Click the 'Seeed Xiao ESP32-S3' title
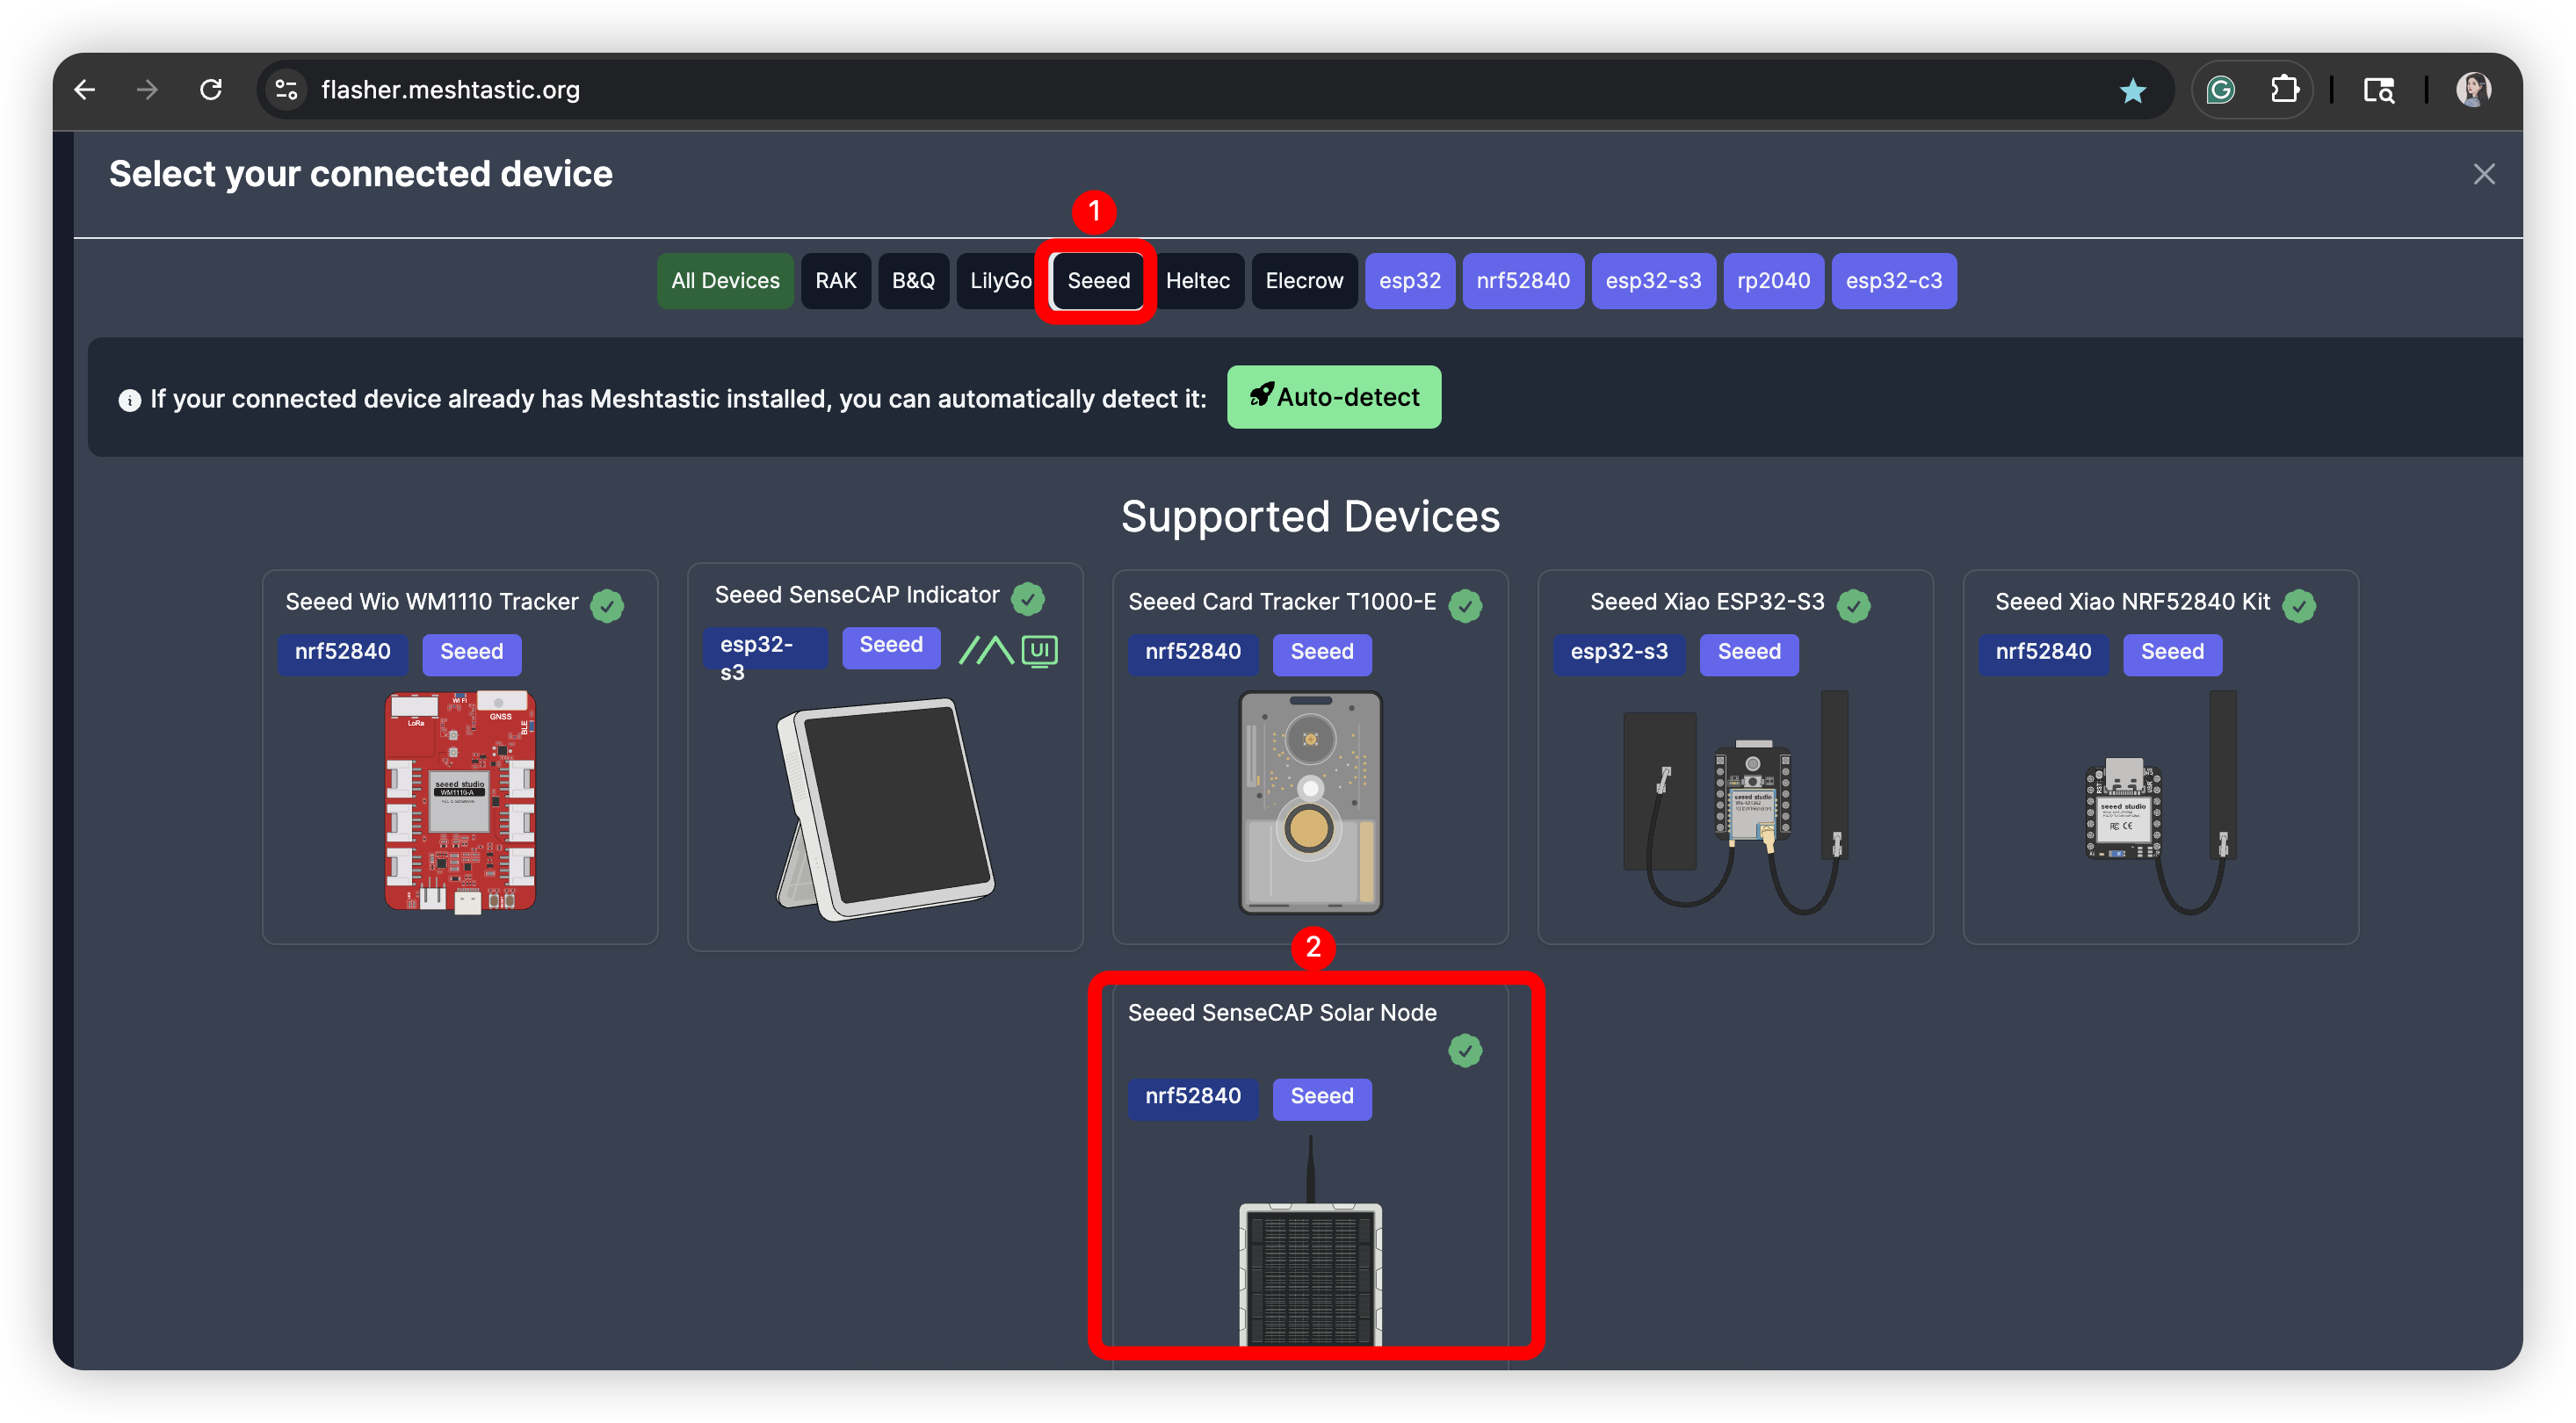 tap(1707, 602)
